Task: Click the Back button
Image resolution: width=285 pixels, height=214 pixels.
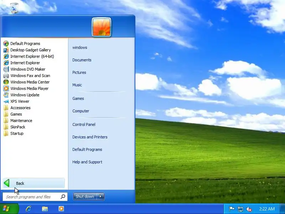Action: click(34, 183)
